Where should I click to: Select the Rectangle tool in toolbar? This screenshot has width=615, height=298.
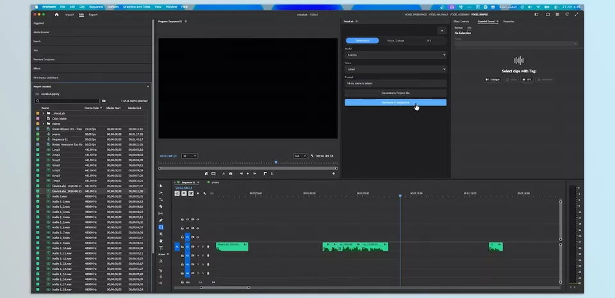pos(161,227)
